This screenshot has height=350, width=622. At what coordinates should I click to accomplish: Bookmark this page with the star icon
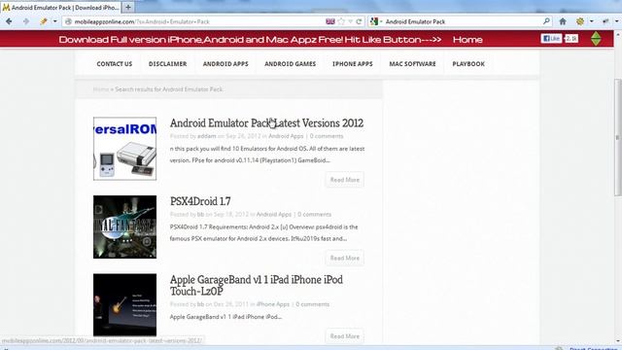[x=341, y=21]
